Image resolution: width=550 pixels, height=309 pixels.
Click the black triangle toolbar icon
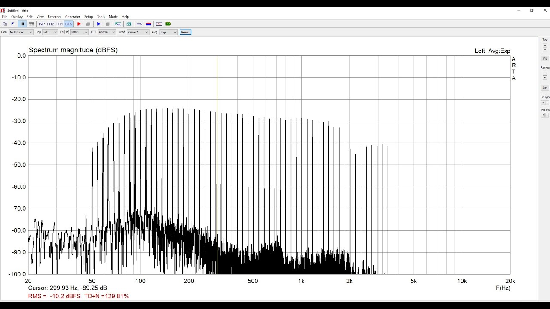coord(13,24)
